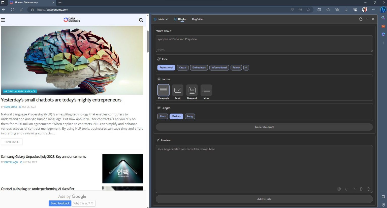This screenshot has width=387, height=208.
Task: Select the Funny tone
Action: point(236,67)
